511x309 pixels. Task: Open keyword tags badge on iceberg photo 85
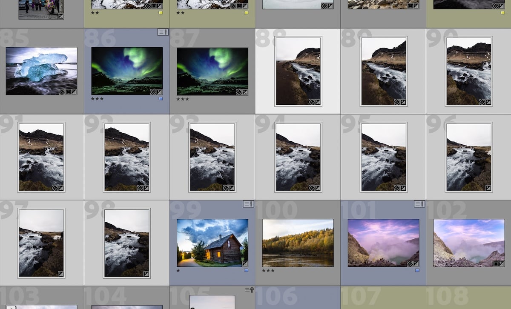click(x=62, y=92)
